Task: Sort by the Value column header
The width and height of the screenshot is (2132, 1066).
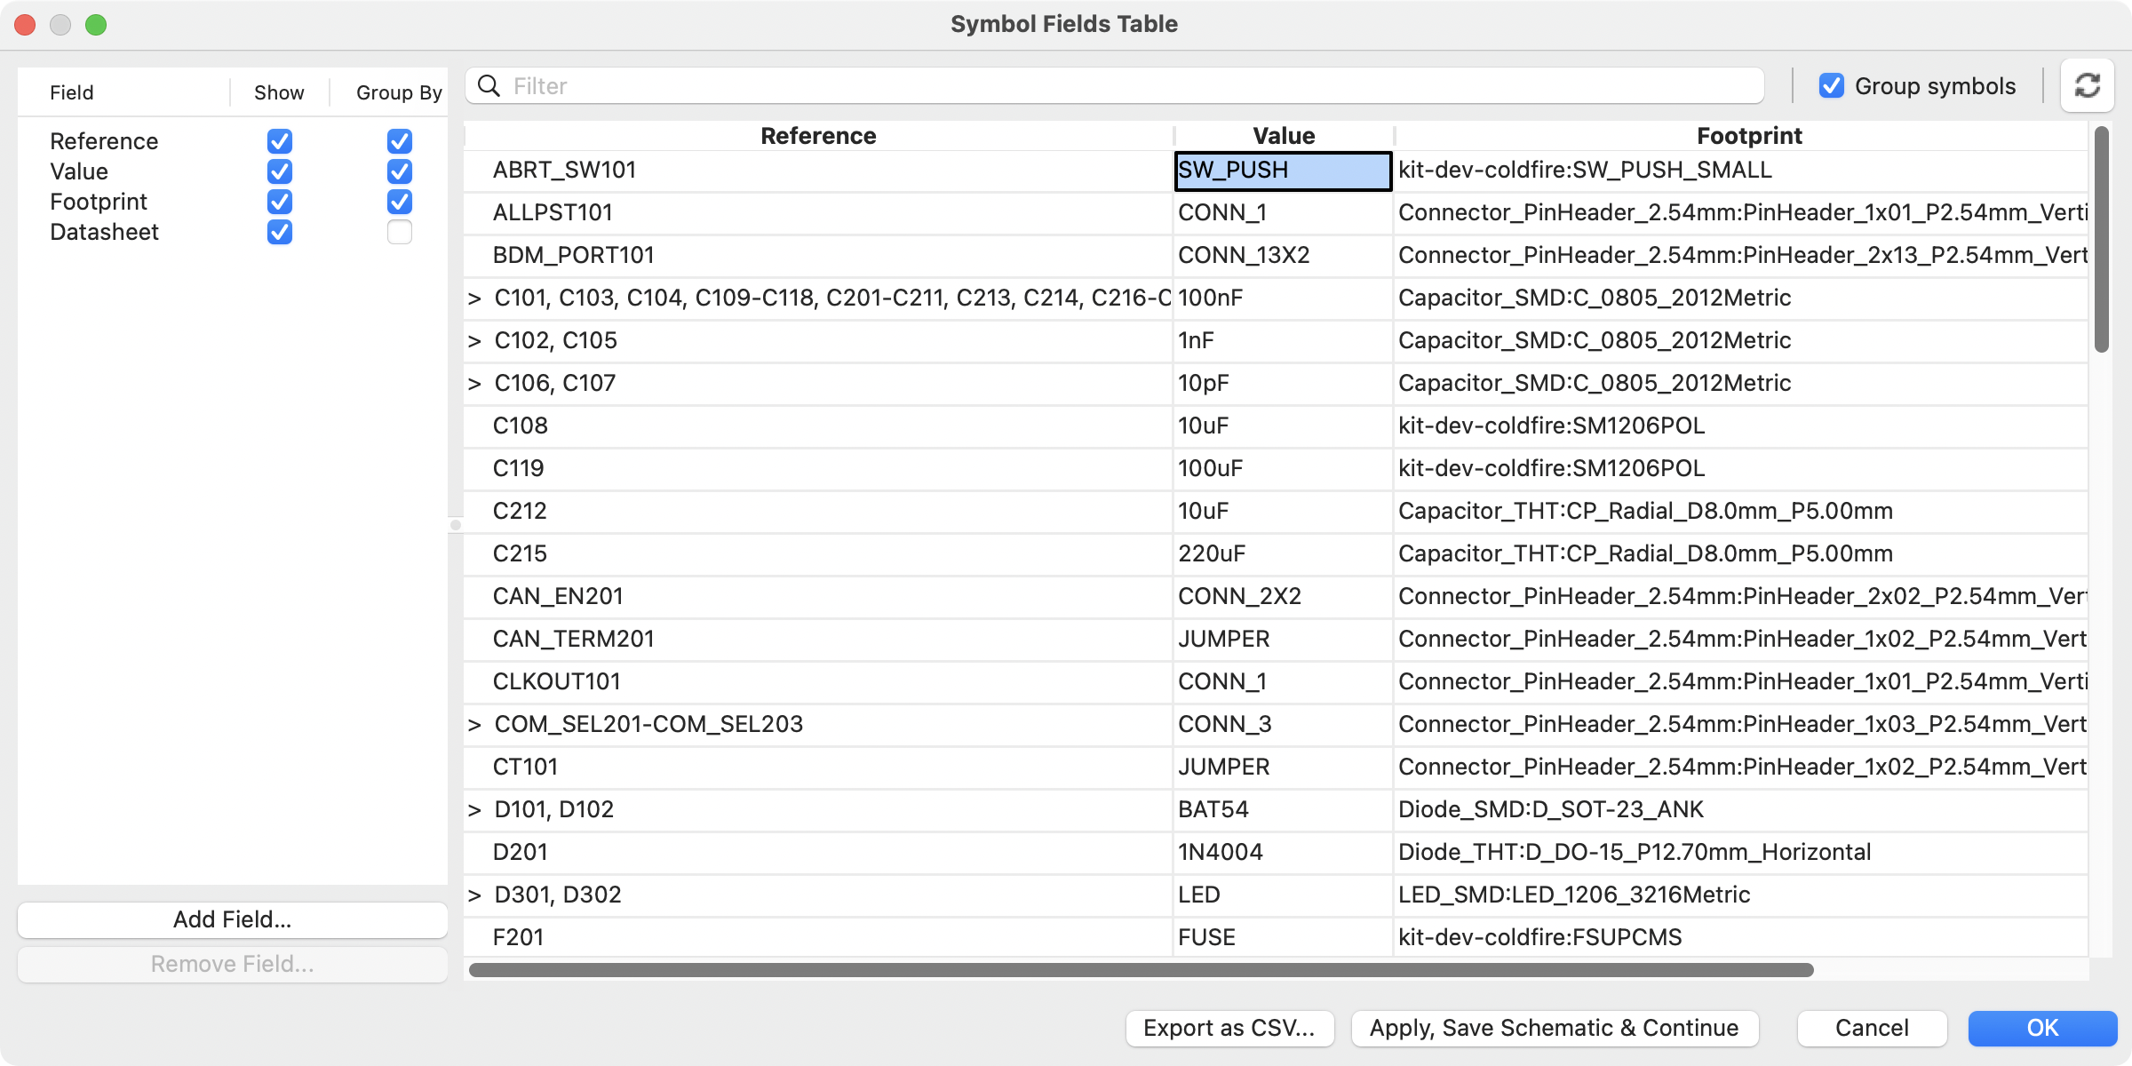Action: point(1284,135)
